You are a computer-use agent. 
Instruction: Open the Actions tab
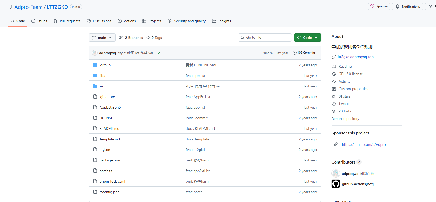click(x=127, y=21)
